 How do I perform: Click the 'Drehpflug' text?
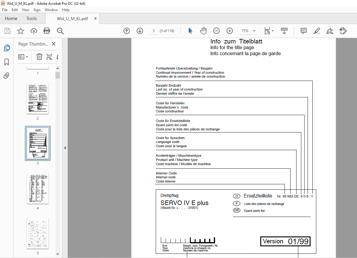[170, 195]
